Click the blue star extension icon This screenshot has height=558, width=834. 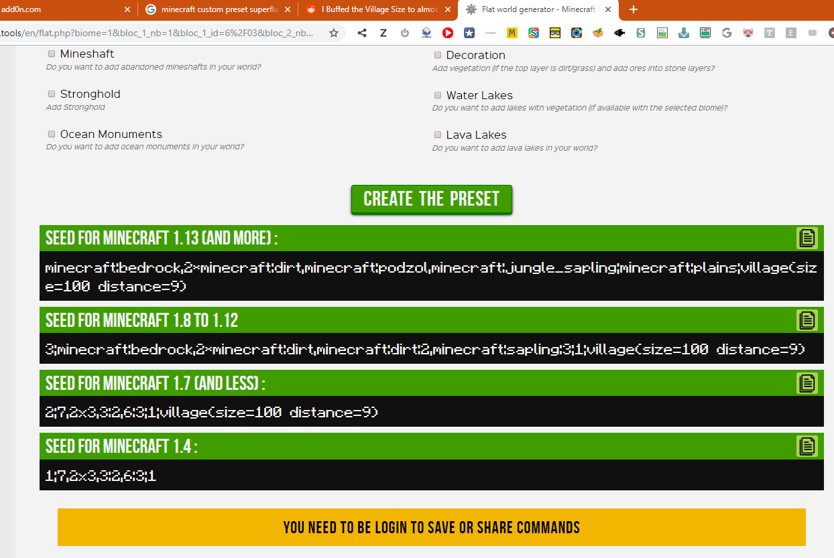click(x=469, y=33)
